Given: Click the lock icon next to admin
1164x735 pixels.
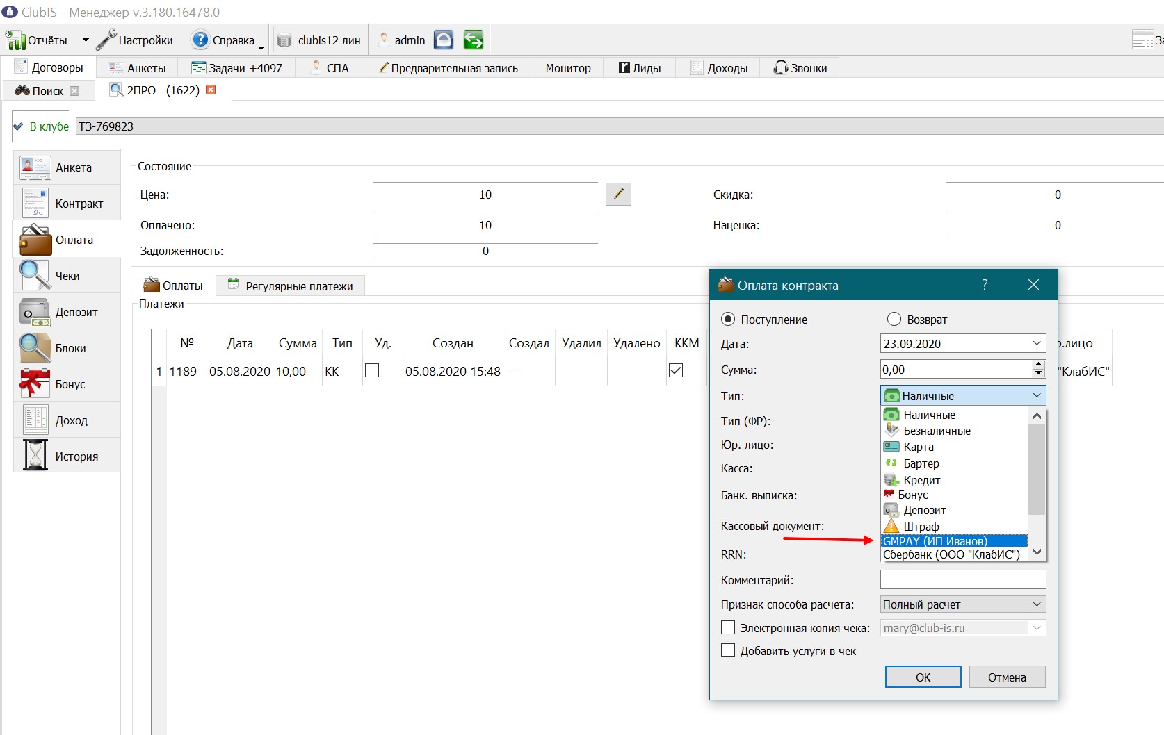Looking at the screenshot, I should pos(444,40).
